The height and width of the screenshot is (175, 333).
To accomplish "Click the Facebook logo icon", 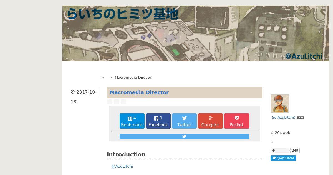I will [156, 118].
